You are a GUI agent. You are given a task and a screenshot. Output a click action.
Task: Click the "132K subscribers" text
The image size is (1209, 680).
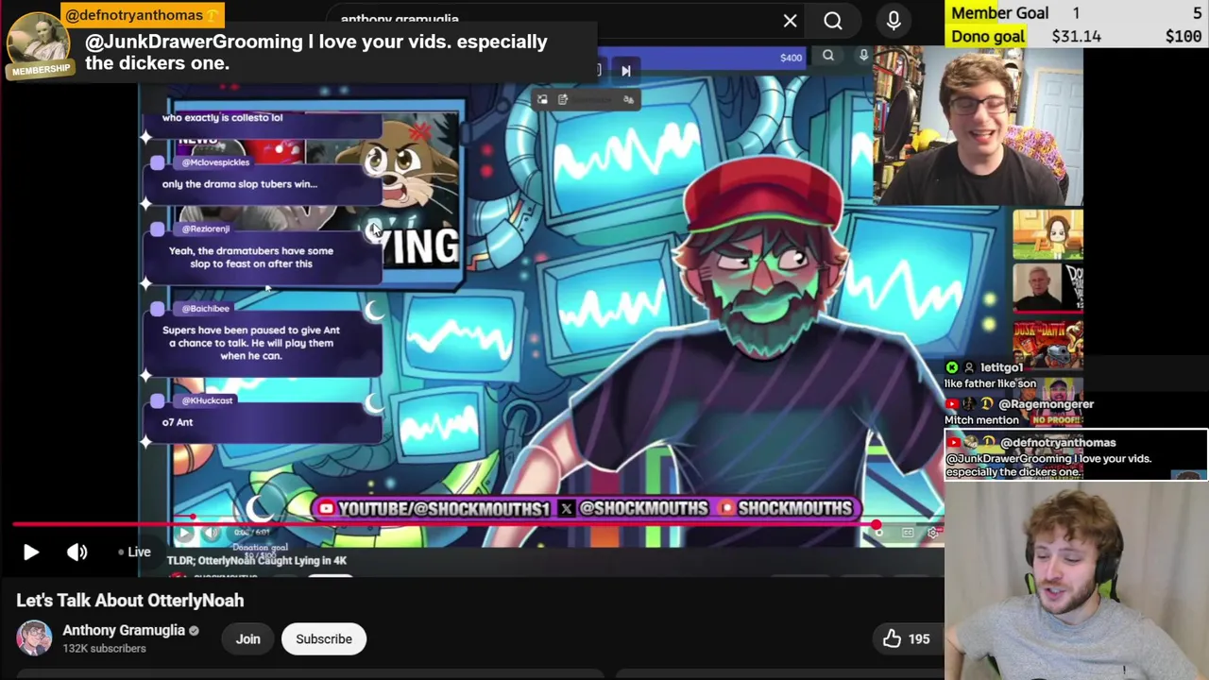(x=104, y=649)
